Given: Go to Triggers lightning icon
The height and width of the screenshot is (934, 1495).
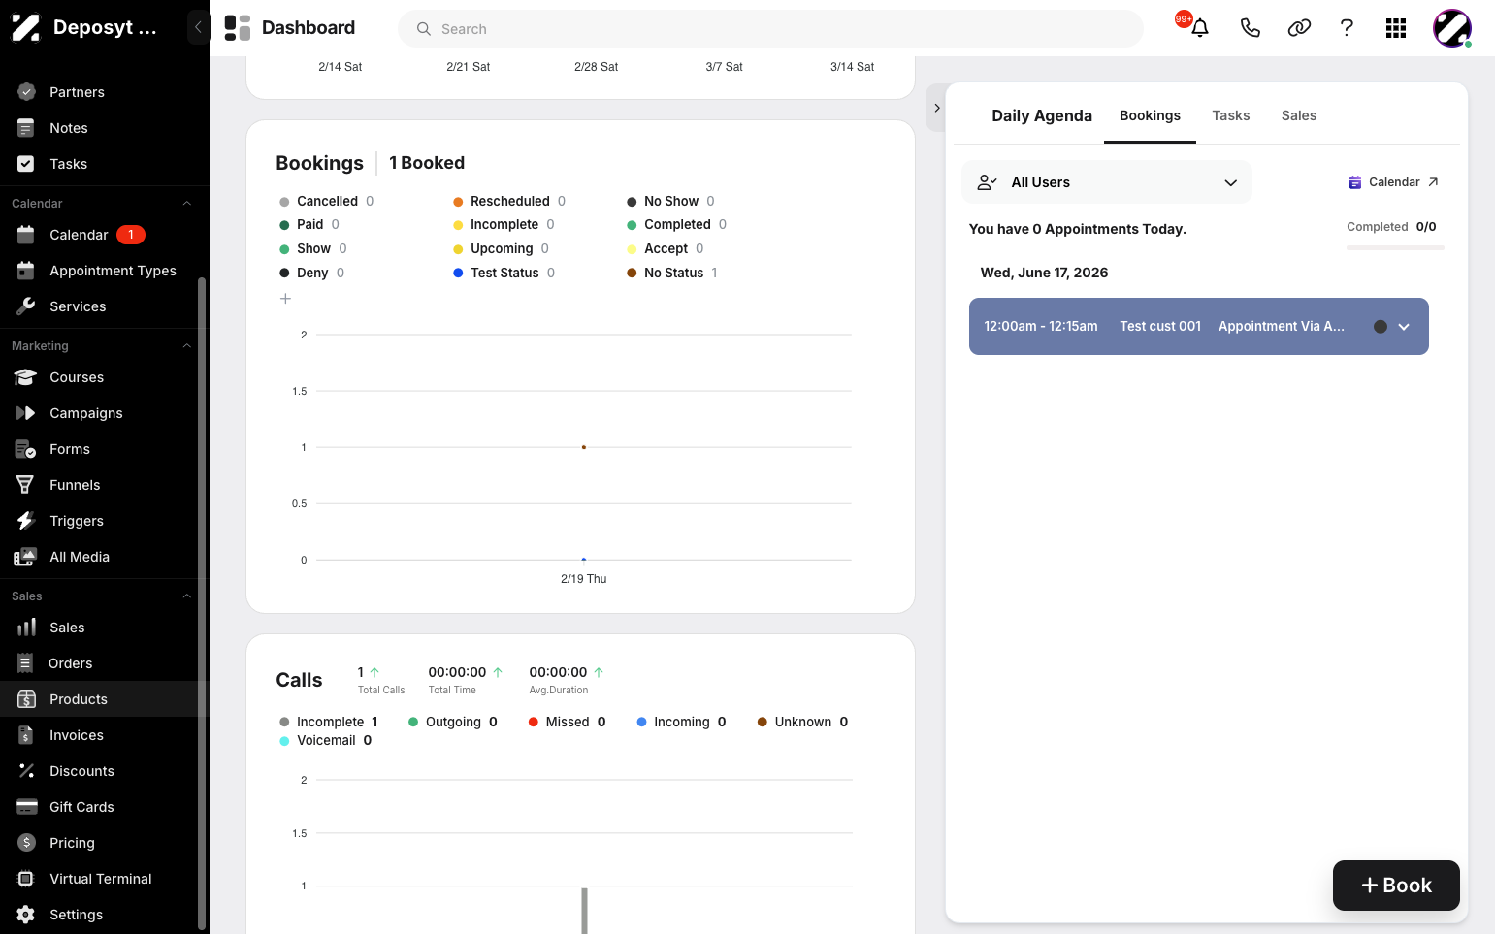Looking at the screenshot, I should [x=26, y=521].
